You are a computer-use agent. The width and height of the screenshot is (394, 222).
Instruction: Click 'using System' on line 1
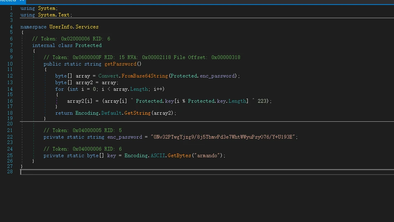point(39,8)
